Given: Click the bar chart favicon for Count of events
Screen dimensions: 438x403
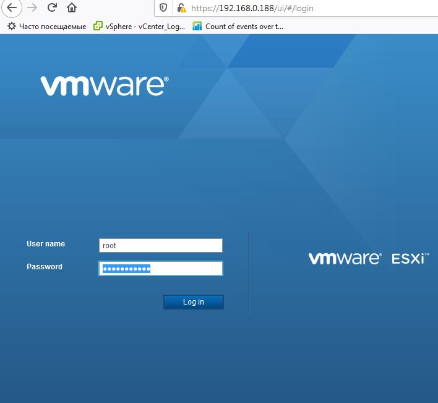Looking at the screenshot, I should pyautogui.click(x=197, y=26).
